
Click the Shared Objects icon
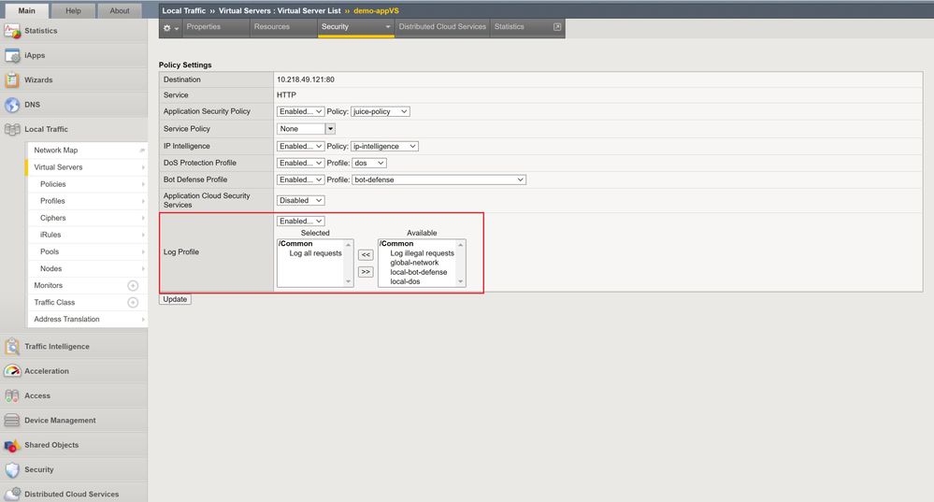pos(12,445)
